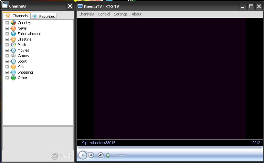This screenshot has height=163, width=264.
Task: Select the Music label in tree
Action: tap(22, 45)
